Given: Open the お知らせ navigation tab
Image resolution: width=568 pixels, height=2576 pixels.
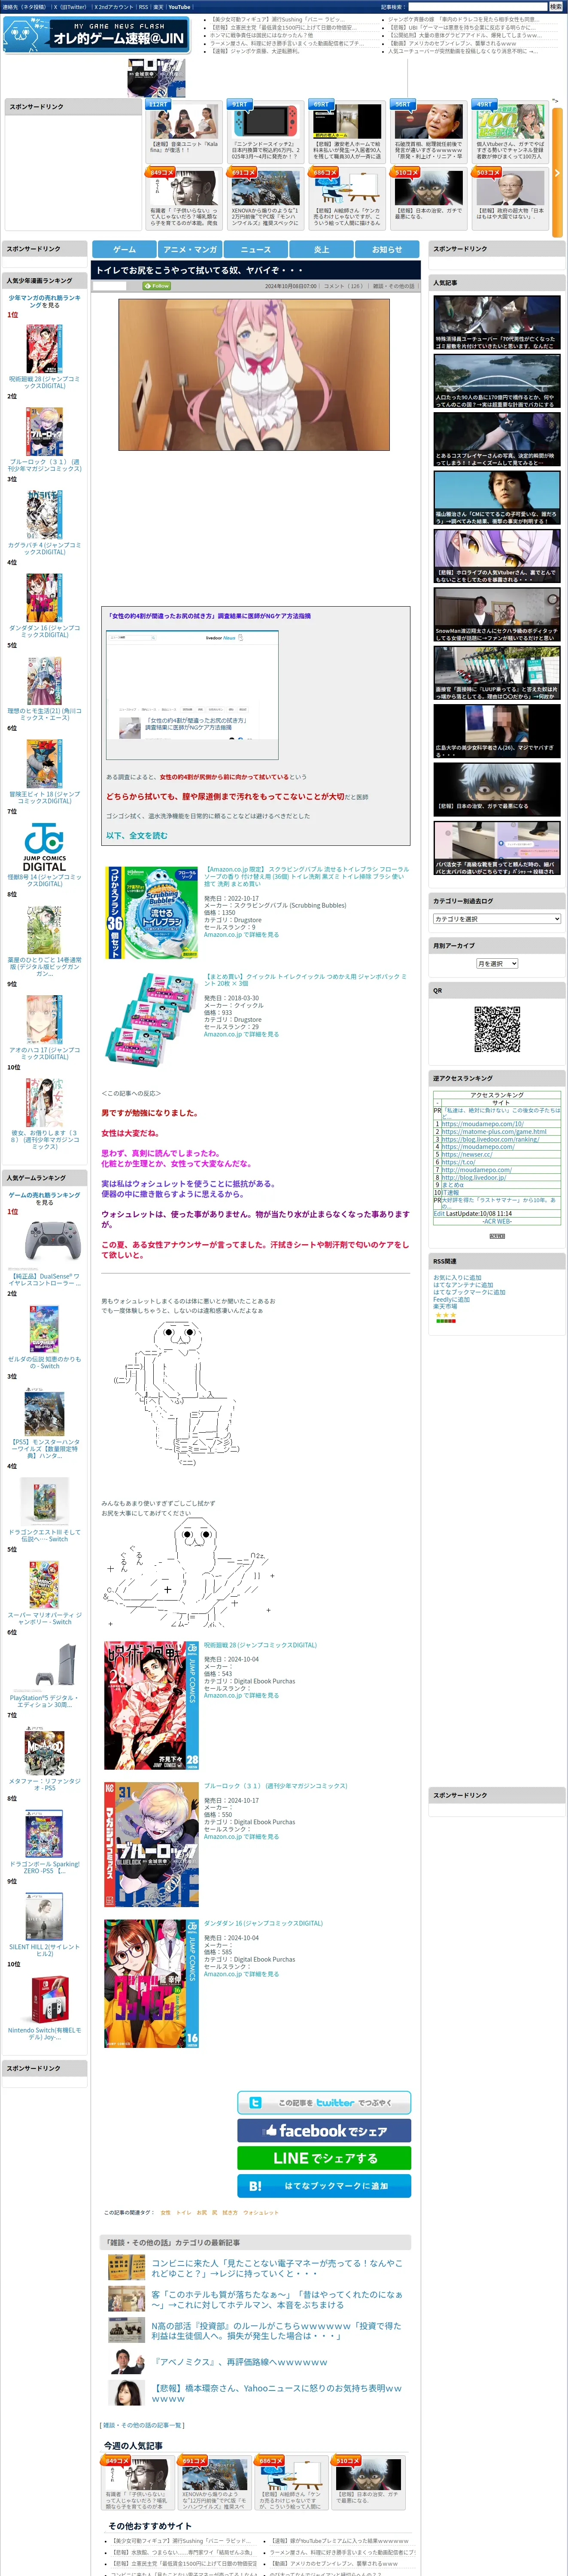Looking at the screenshot, I should (x=387, y=249).
